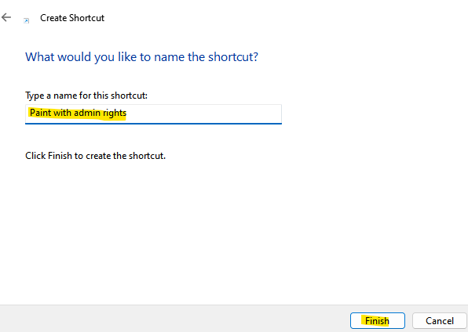Click the word 'shortcut?' in the blue heading
The width and height of the screenshot is (468, 332).
pyautogui.click(x=233, y=57)
